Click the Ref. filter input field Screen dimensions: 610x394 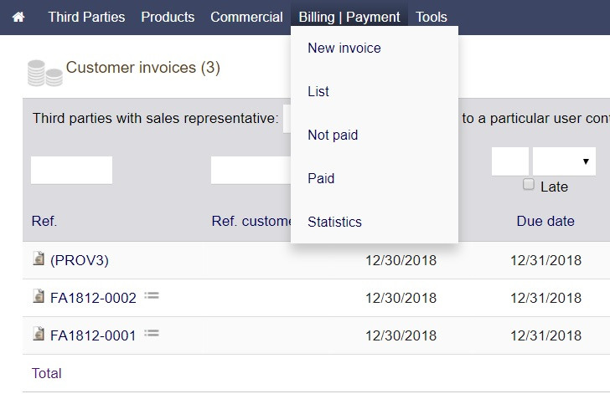coord(71,170)
